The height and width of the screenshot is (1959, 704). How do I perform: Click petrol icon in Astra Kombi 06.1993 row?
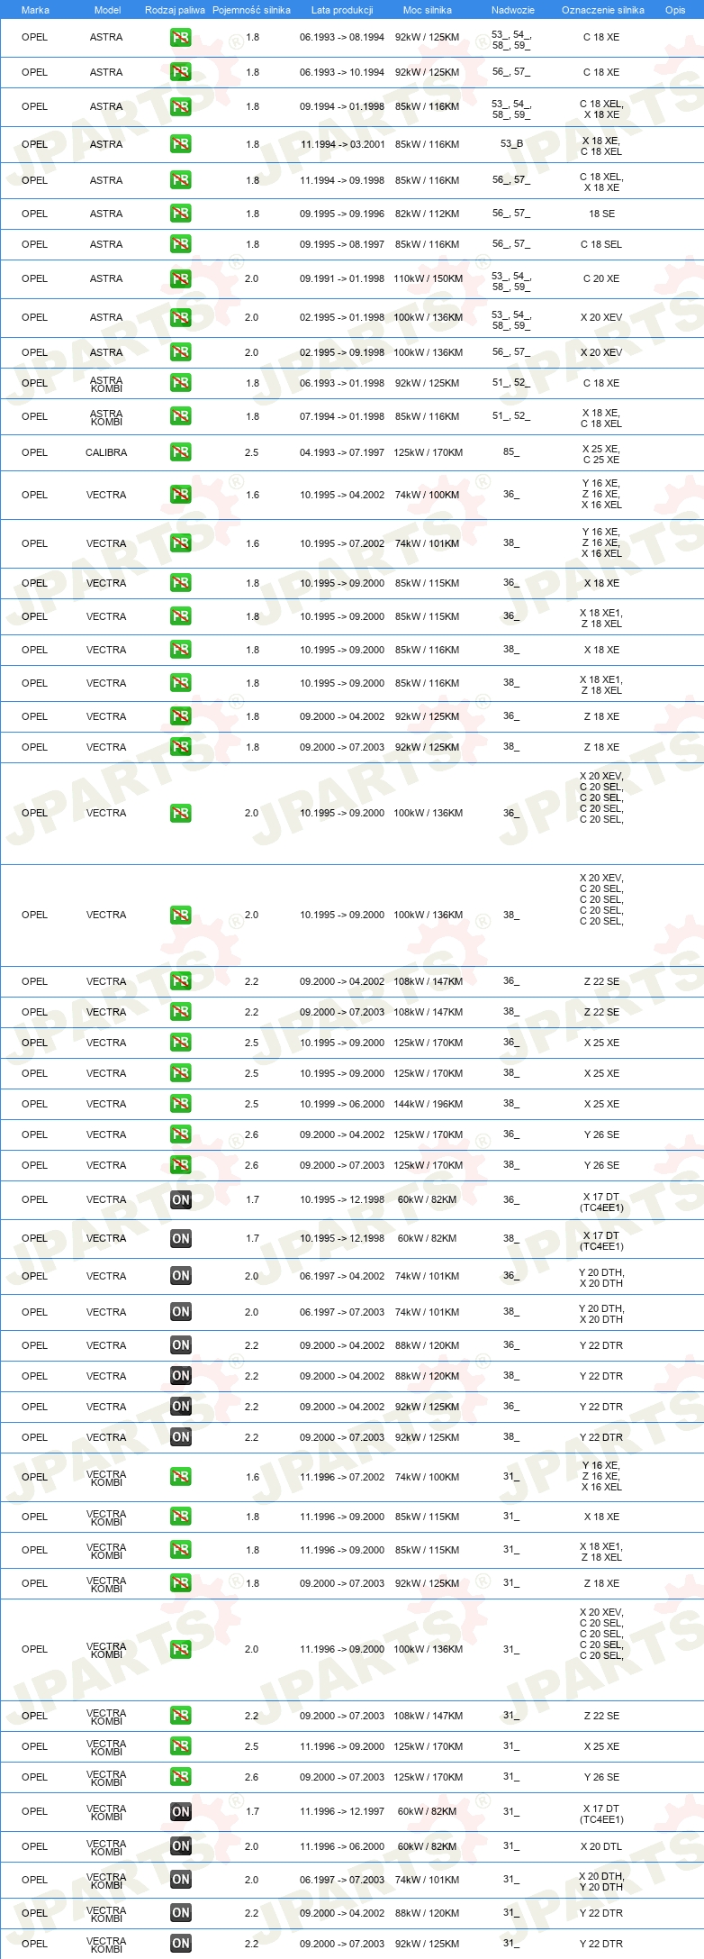pos(180,383)
